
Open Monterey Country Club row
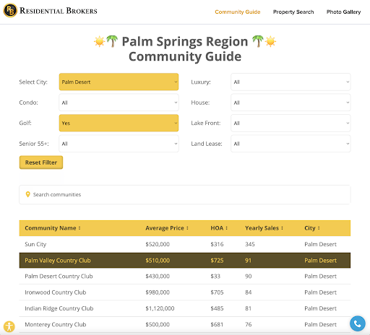185,325
